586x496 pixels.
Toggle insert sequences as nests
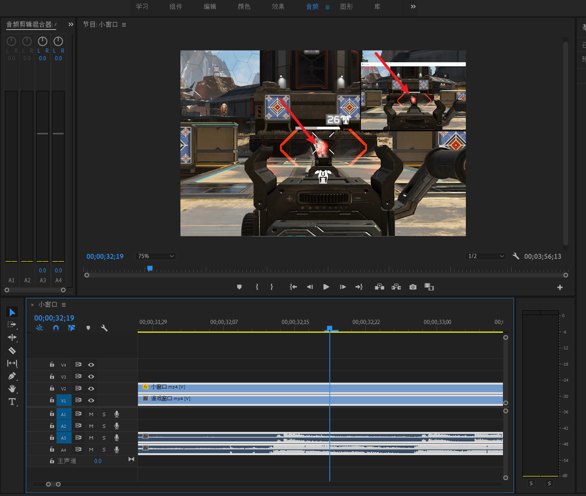pyautogui.click(x=39, y=328)
